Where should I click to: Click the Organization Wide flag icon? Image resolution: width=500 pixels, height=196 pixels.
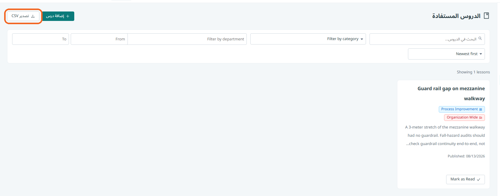480,118
